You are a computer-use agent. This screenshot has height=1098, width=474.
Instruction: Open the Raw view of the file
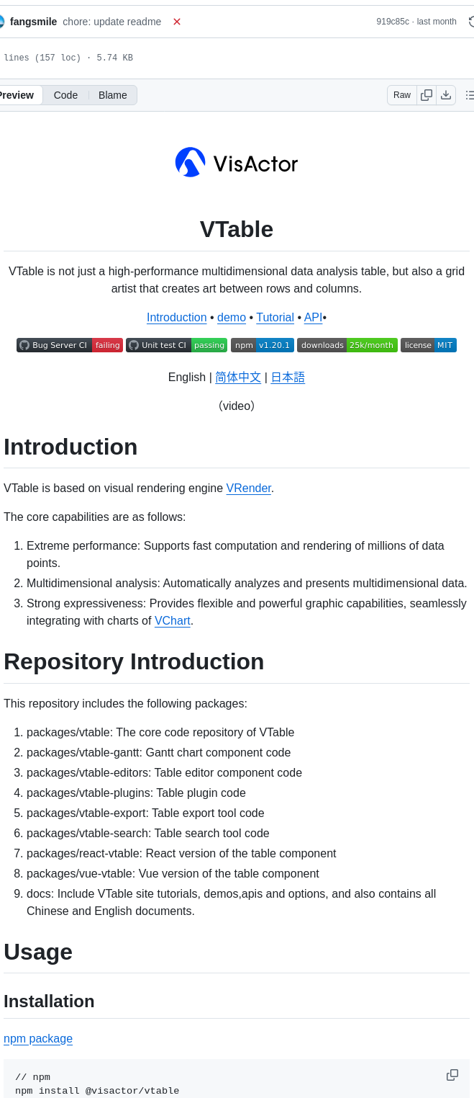401,94
